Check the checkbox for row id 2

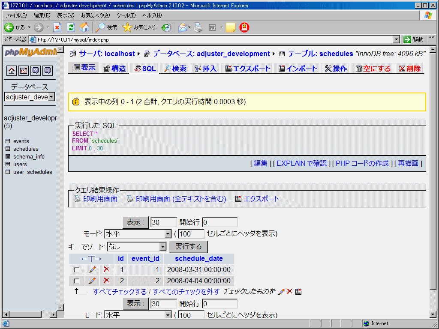coord(78,281)
